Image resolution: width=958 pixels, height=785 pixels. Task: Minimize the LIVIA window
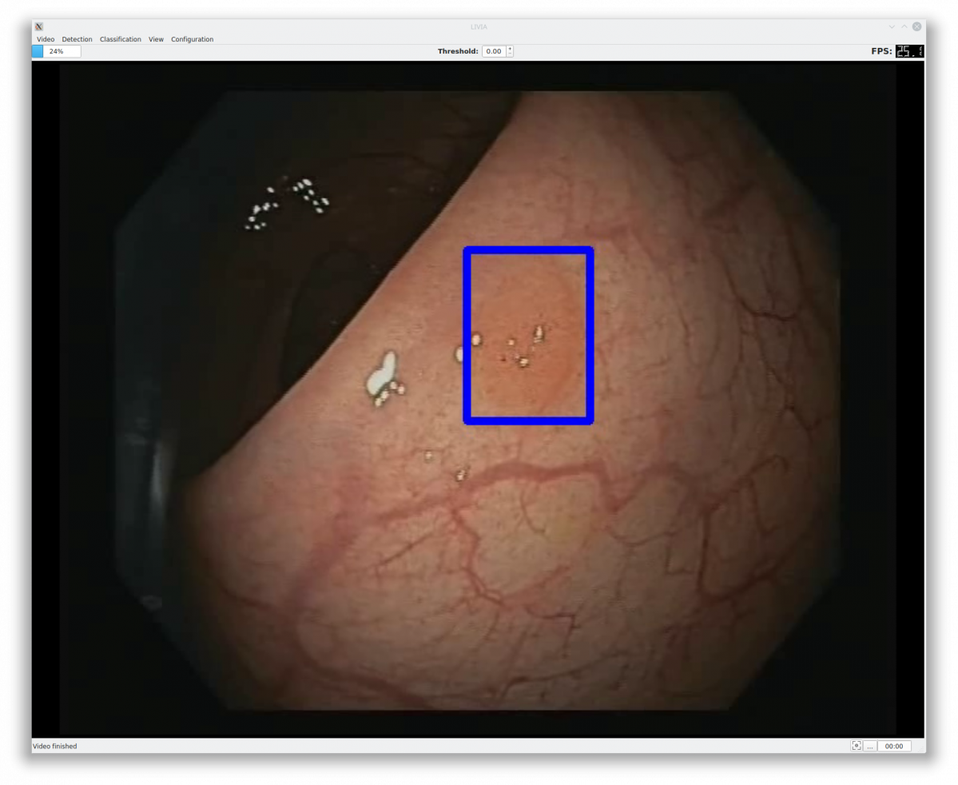click(892, 26)
